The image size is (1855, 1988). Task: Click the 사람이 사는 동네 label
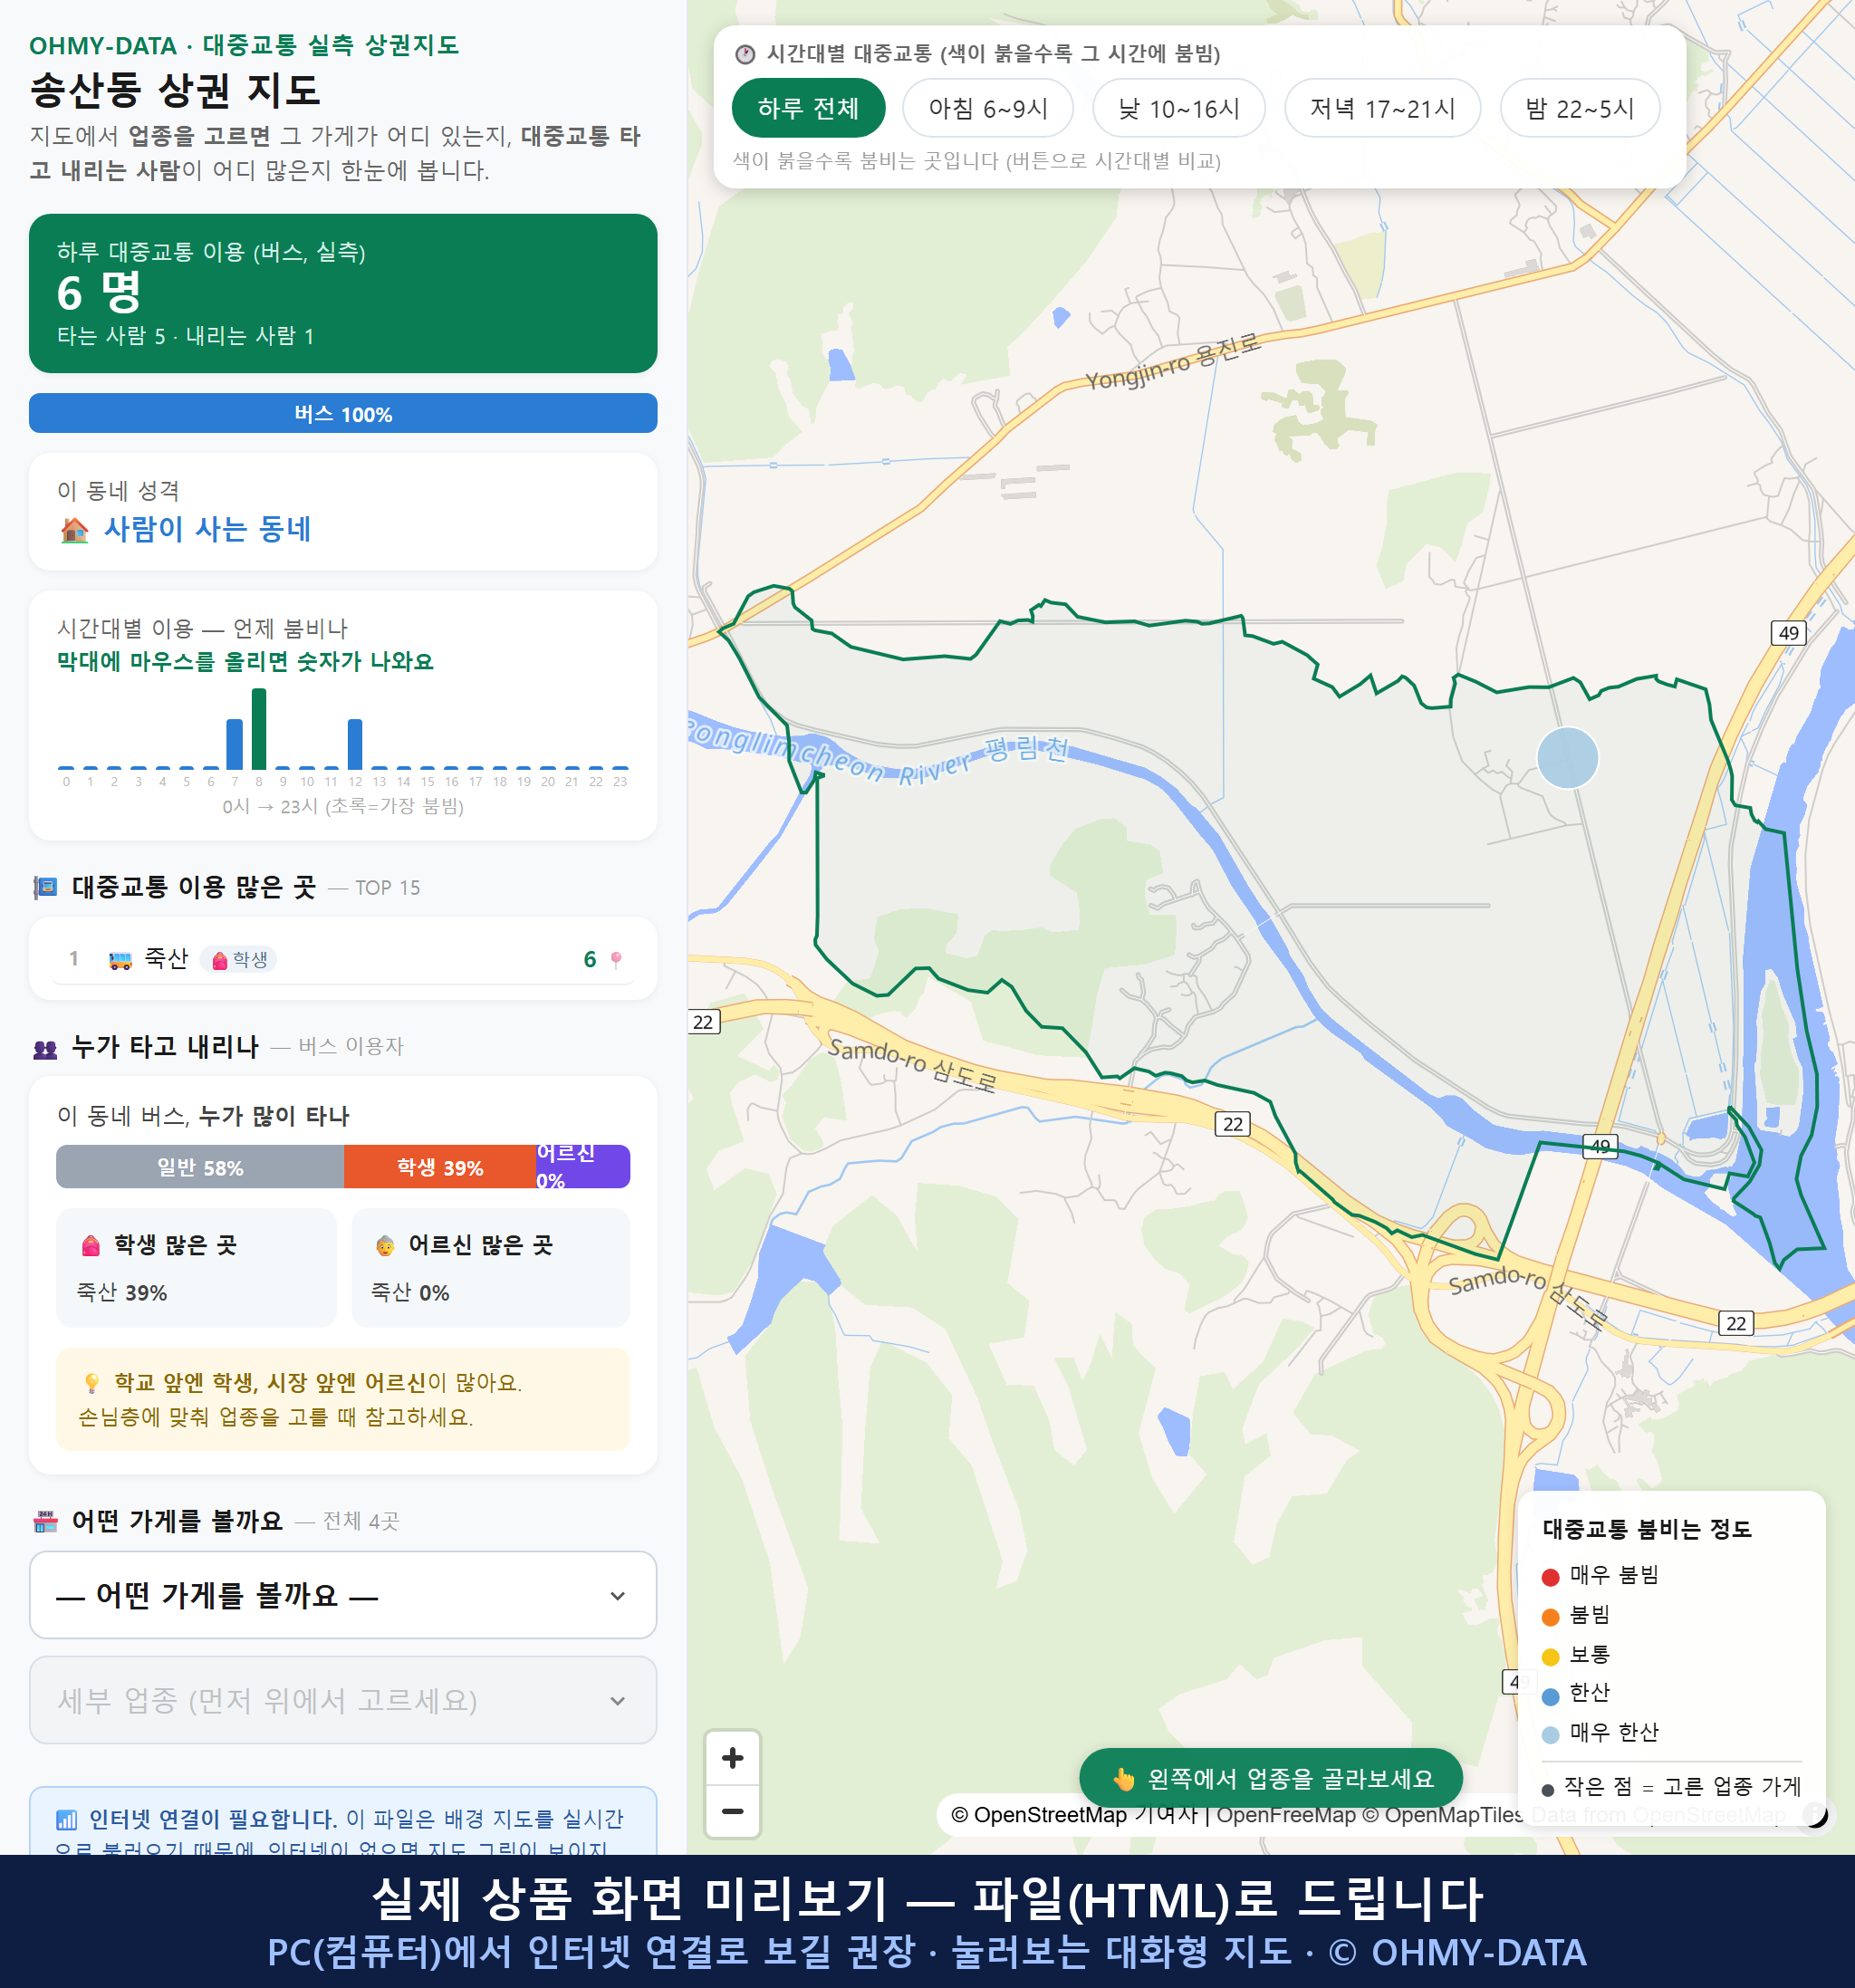coord(208,529)
